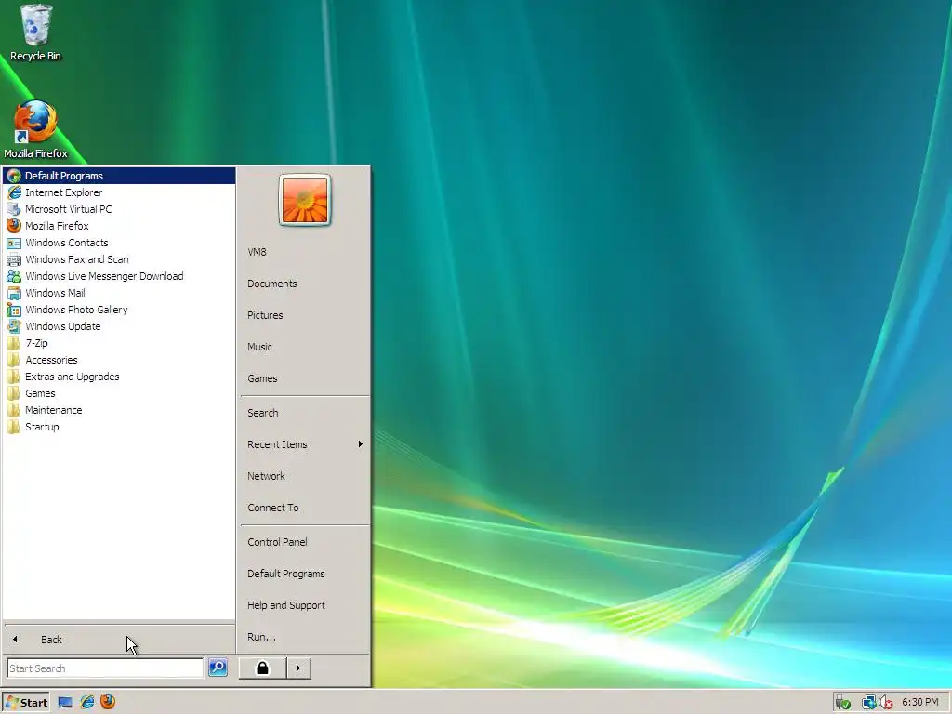
Task: Open Games in the right Start menu pane
Action: pyautogui.click(x=305, y=378)
